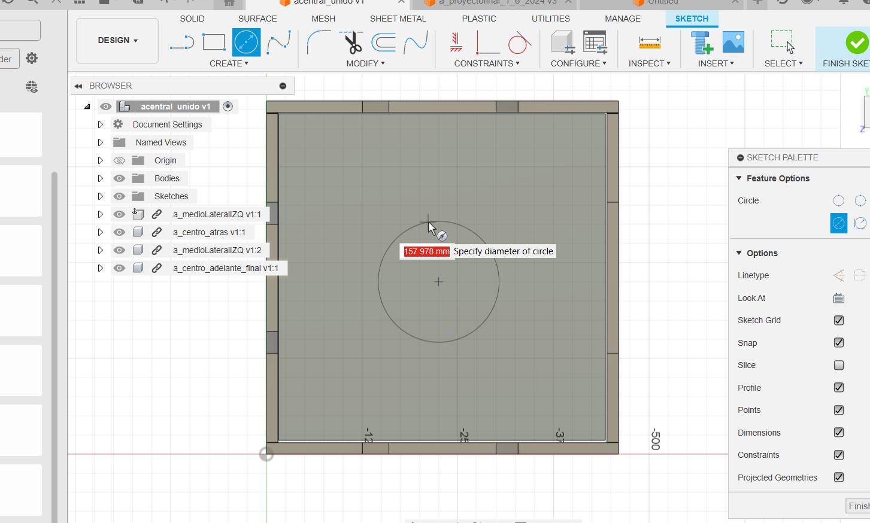Click the Select window-selection icon
This screenshot has width=870, height=523.
[x=783, y=42]
